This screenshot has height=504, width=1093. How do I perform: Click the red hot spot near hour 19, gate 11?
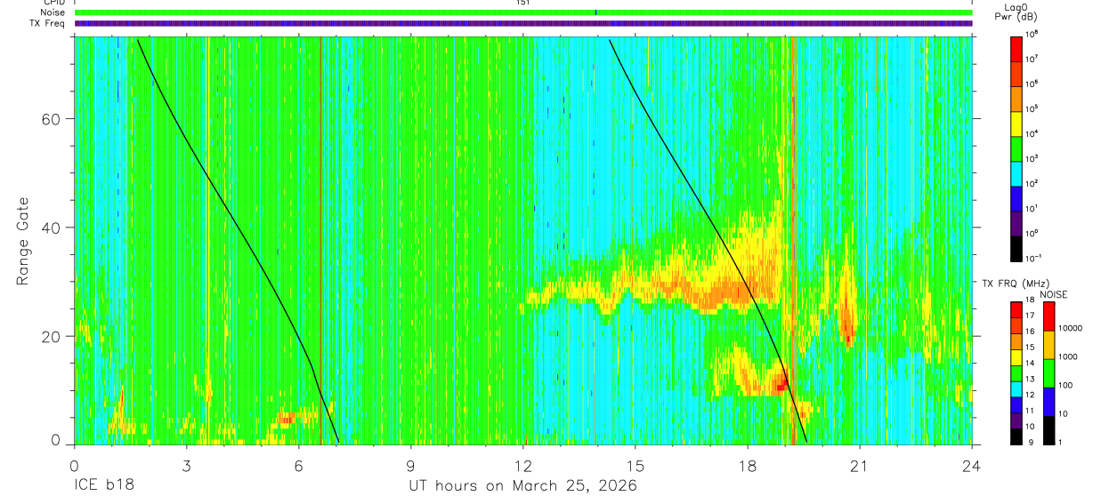tap(781, 385)
